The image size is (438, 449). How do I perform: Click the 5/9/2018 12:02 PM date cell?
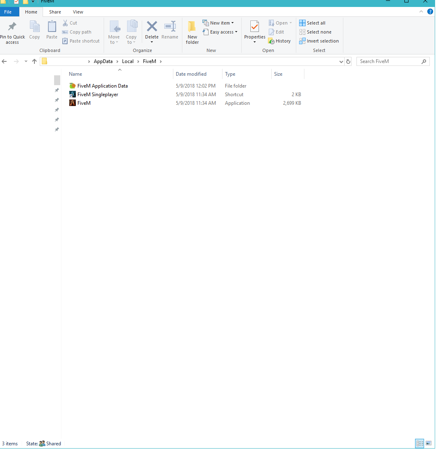pyautogui.click(x=195, y=86)
